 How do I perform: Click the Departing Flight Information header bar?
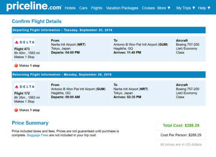point(109,30)
